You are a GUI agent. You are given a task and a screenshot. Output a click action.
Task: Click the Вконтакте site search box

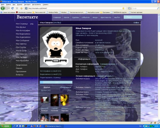133,17
